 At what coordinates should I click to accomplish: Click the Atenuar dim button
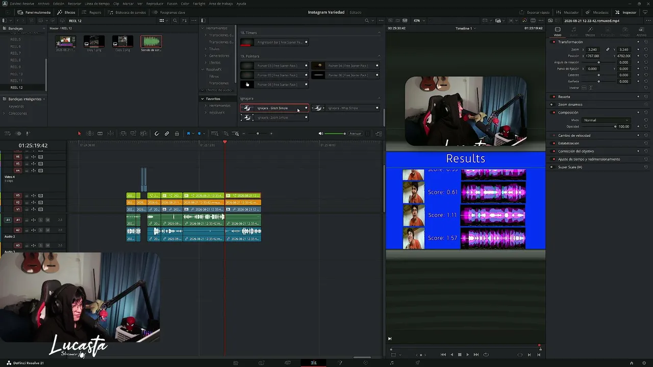pos(355,134)
